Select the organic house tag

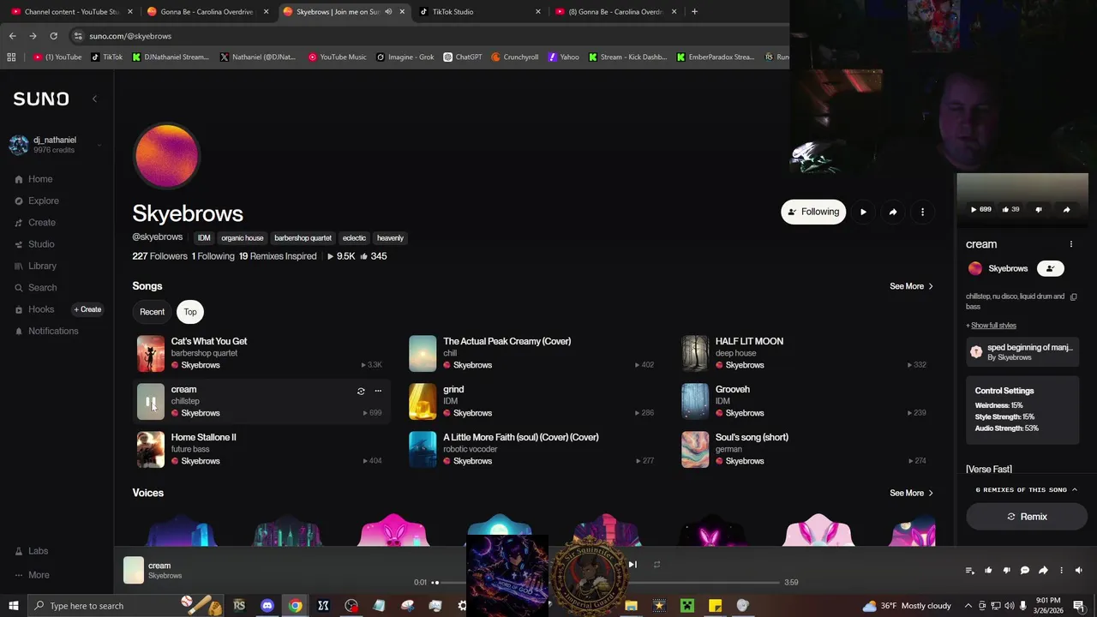[x=242, y=238]
